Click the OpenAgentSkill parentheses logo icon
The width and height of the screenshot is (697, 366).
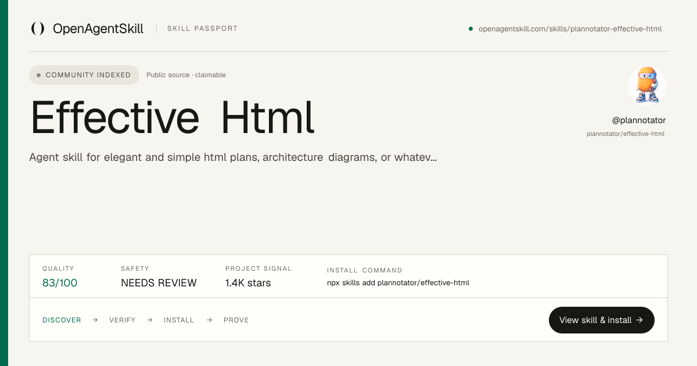(38, 28)
